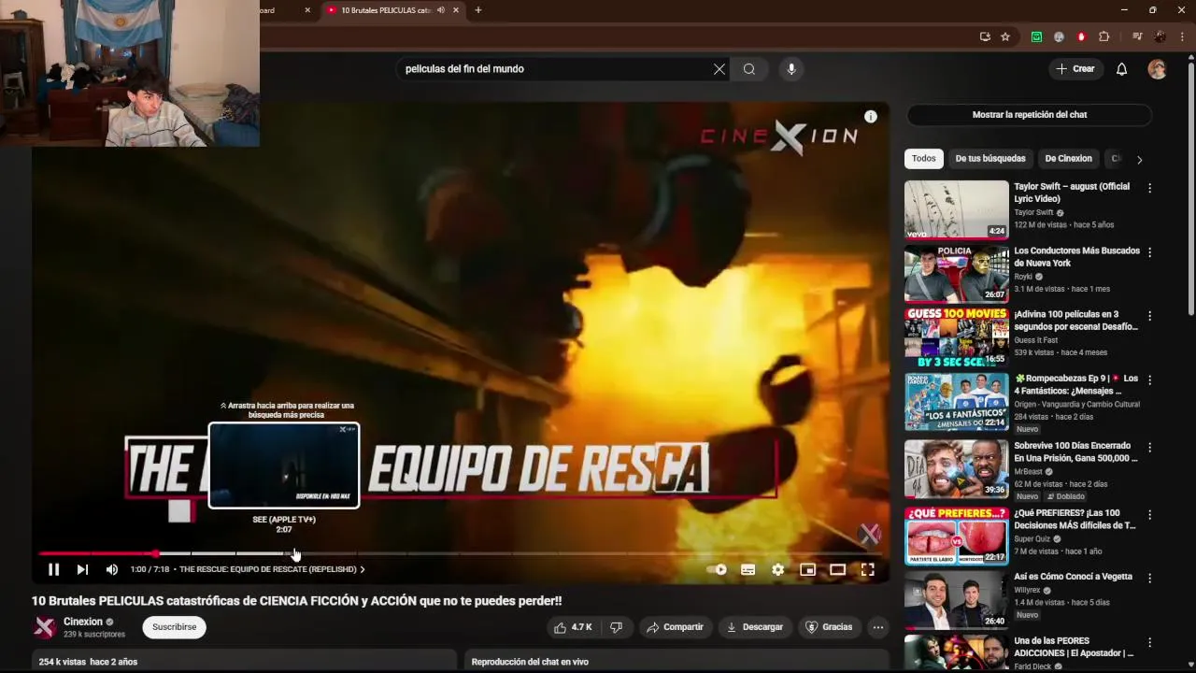The height and width of the screenshot is (673, 1196).
Task: Start voice search with microphone icon
Action: point(791,69)
